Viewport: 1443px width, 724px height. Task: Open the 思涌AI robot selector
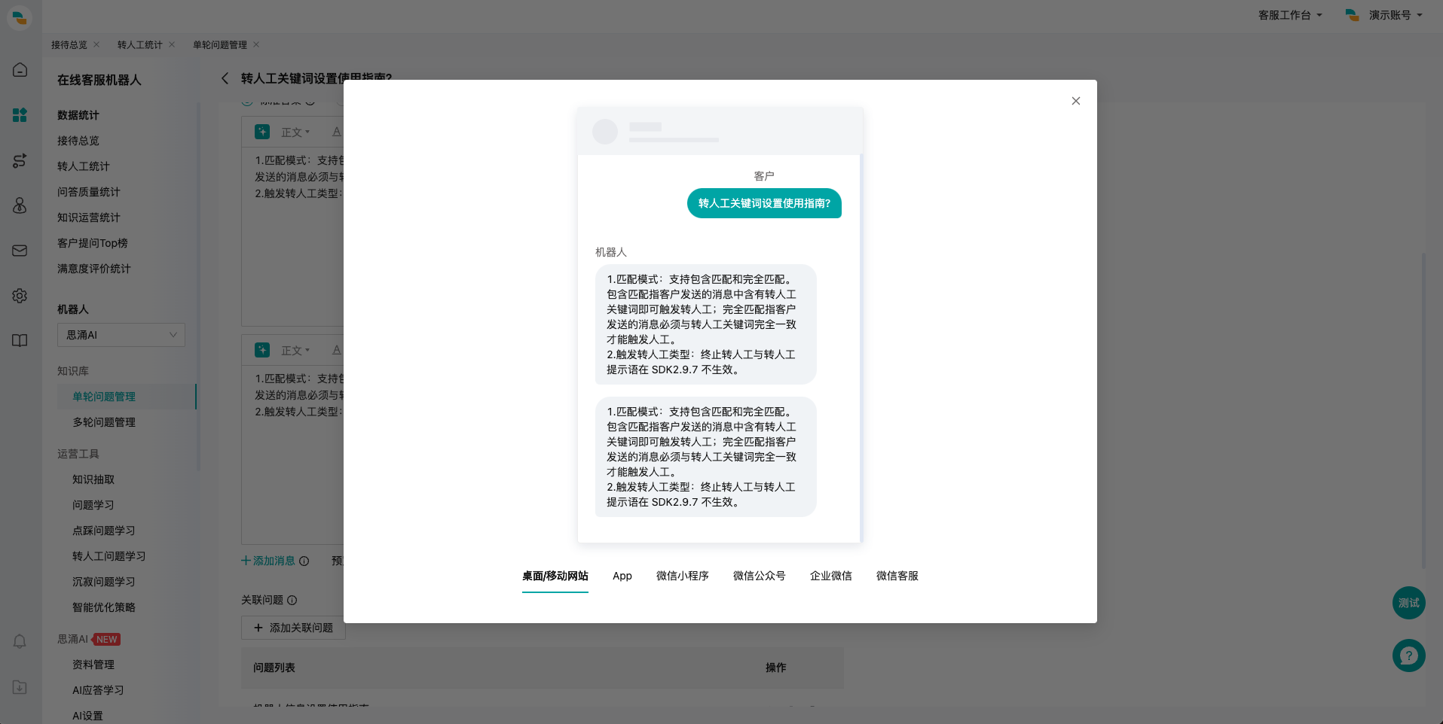pos(121,335)
